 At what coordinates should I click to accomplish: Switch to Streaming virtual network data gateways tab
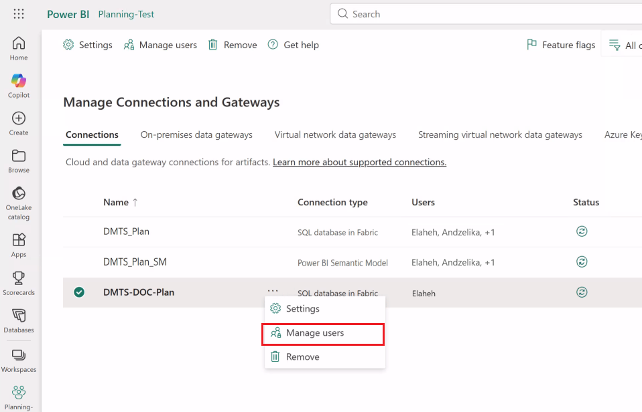(500, 134)
